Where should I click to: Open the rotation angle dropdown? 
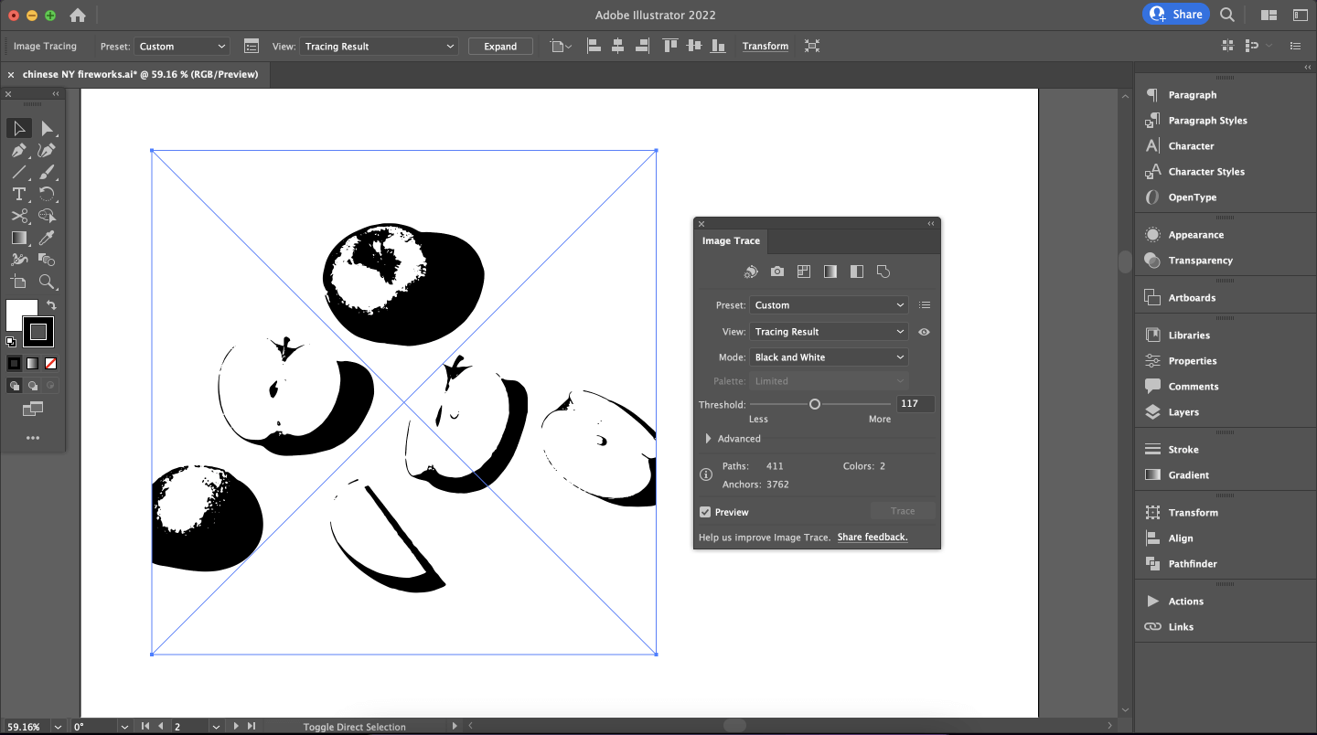(123, 727)
